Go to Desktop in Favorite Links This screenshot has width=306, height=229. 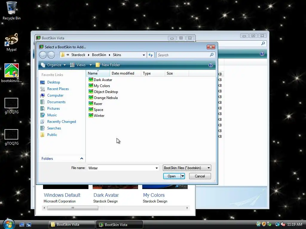[x=53, y=82]
